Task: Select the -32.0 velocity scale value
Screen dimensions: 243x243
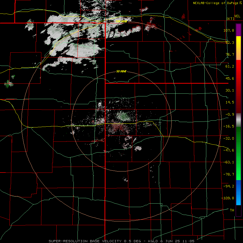Action: tap(229, 139)
